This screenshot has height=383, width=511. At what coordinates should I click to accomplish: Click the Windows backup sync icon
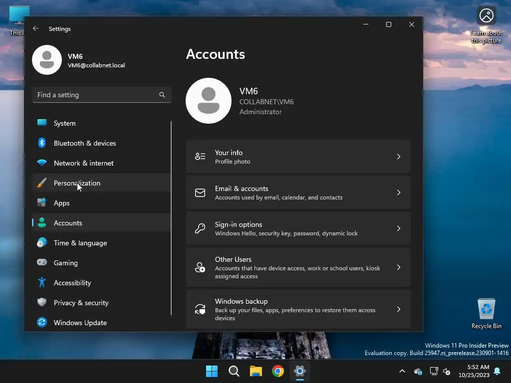pos(200,309)
